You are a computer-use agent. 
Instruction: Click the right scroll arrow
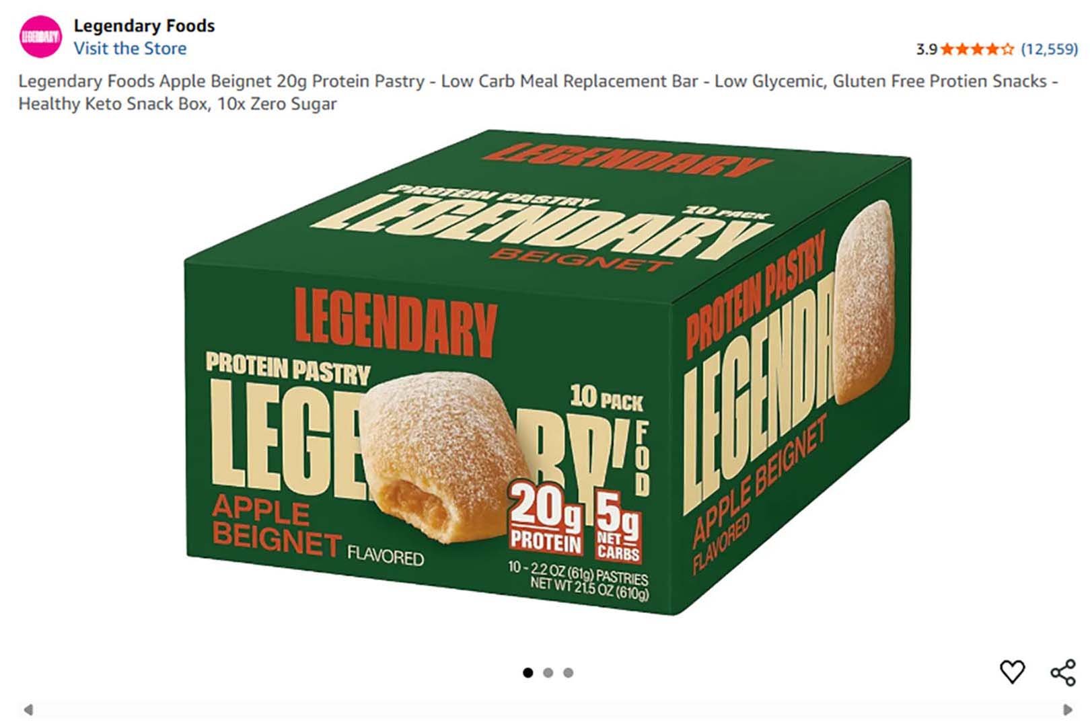click(1067, 710)
